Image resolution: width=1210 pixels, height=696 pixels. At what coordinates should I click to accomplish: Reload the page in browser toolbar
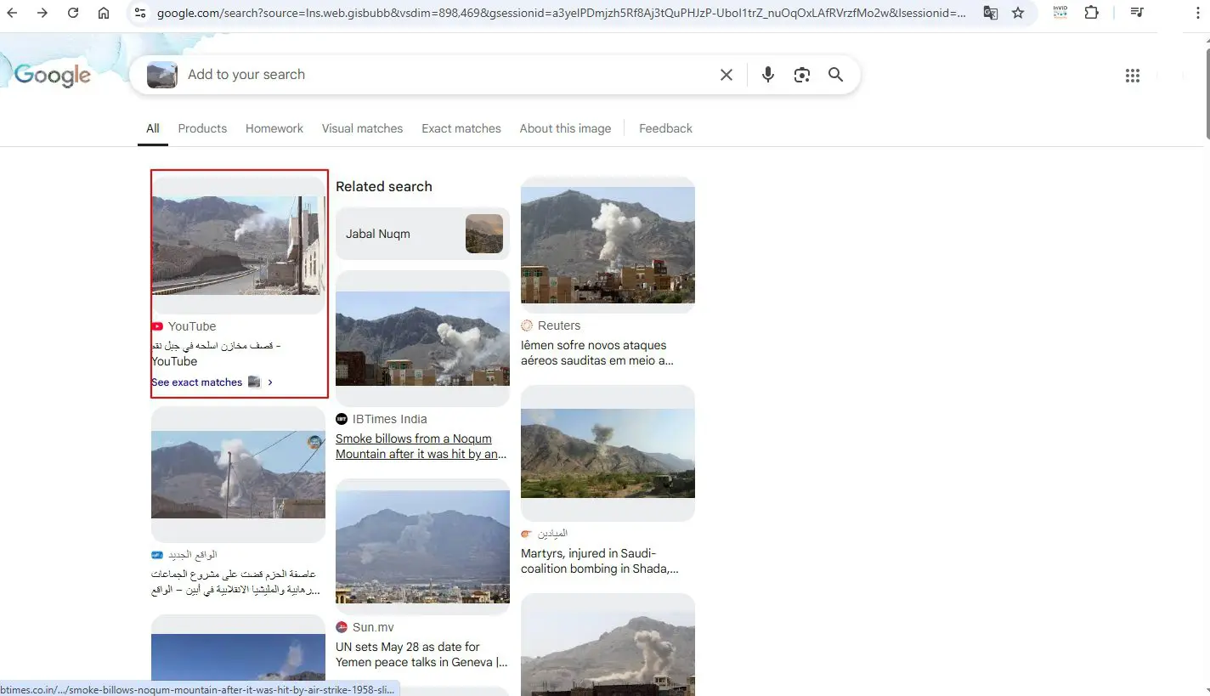point(73,13)
